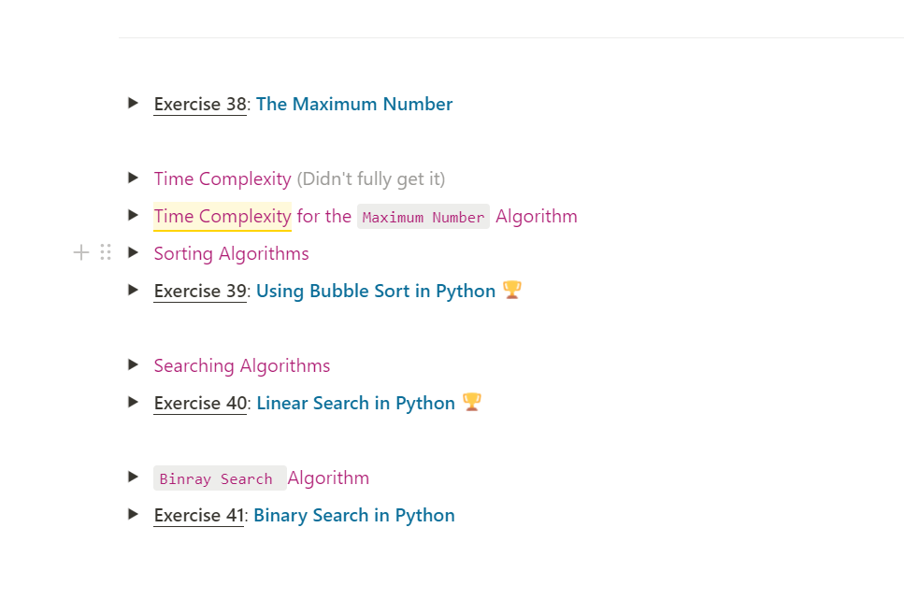
Task: Open the Binary Search in Python link
Action: (353, 515)
